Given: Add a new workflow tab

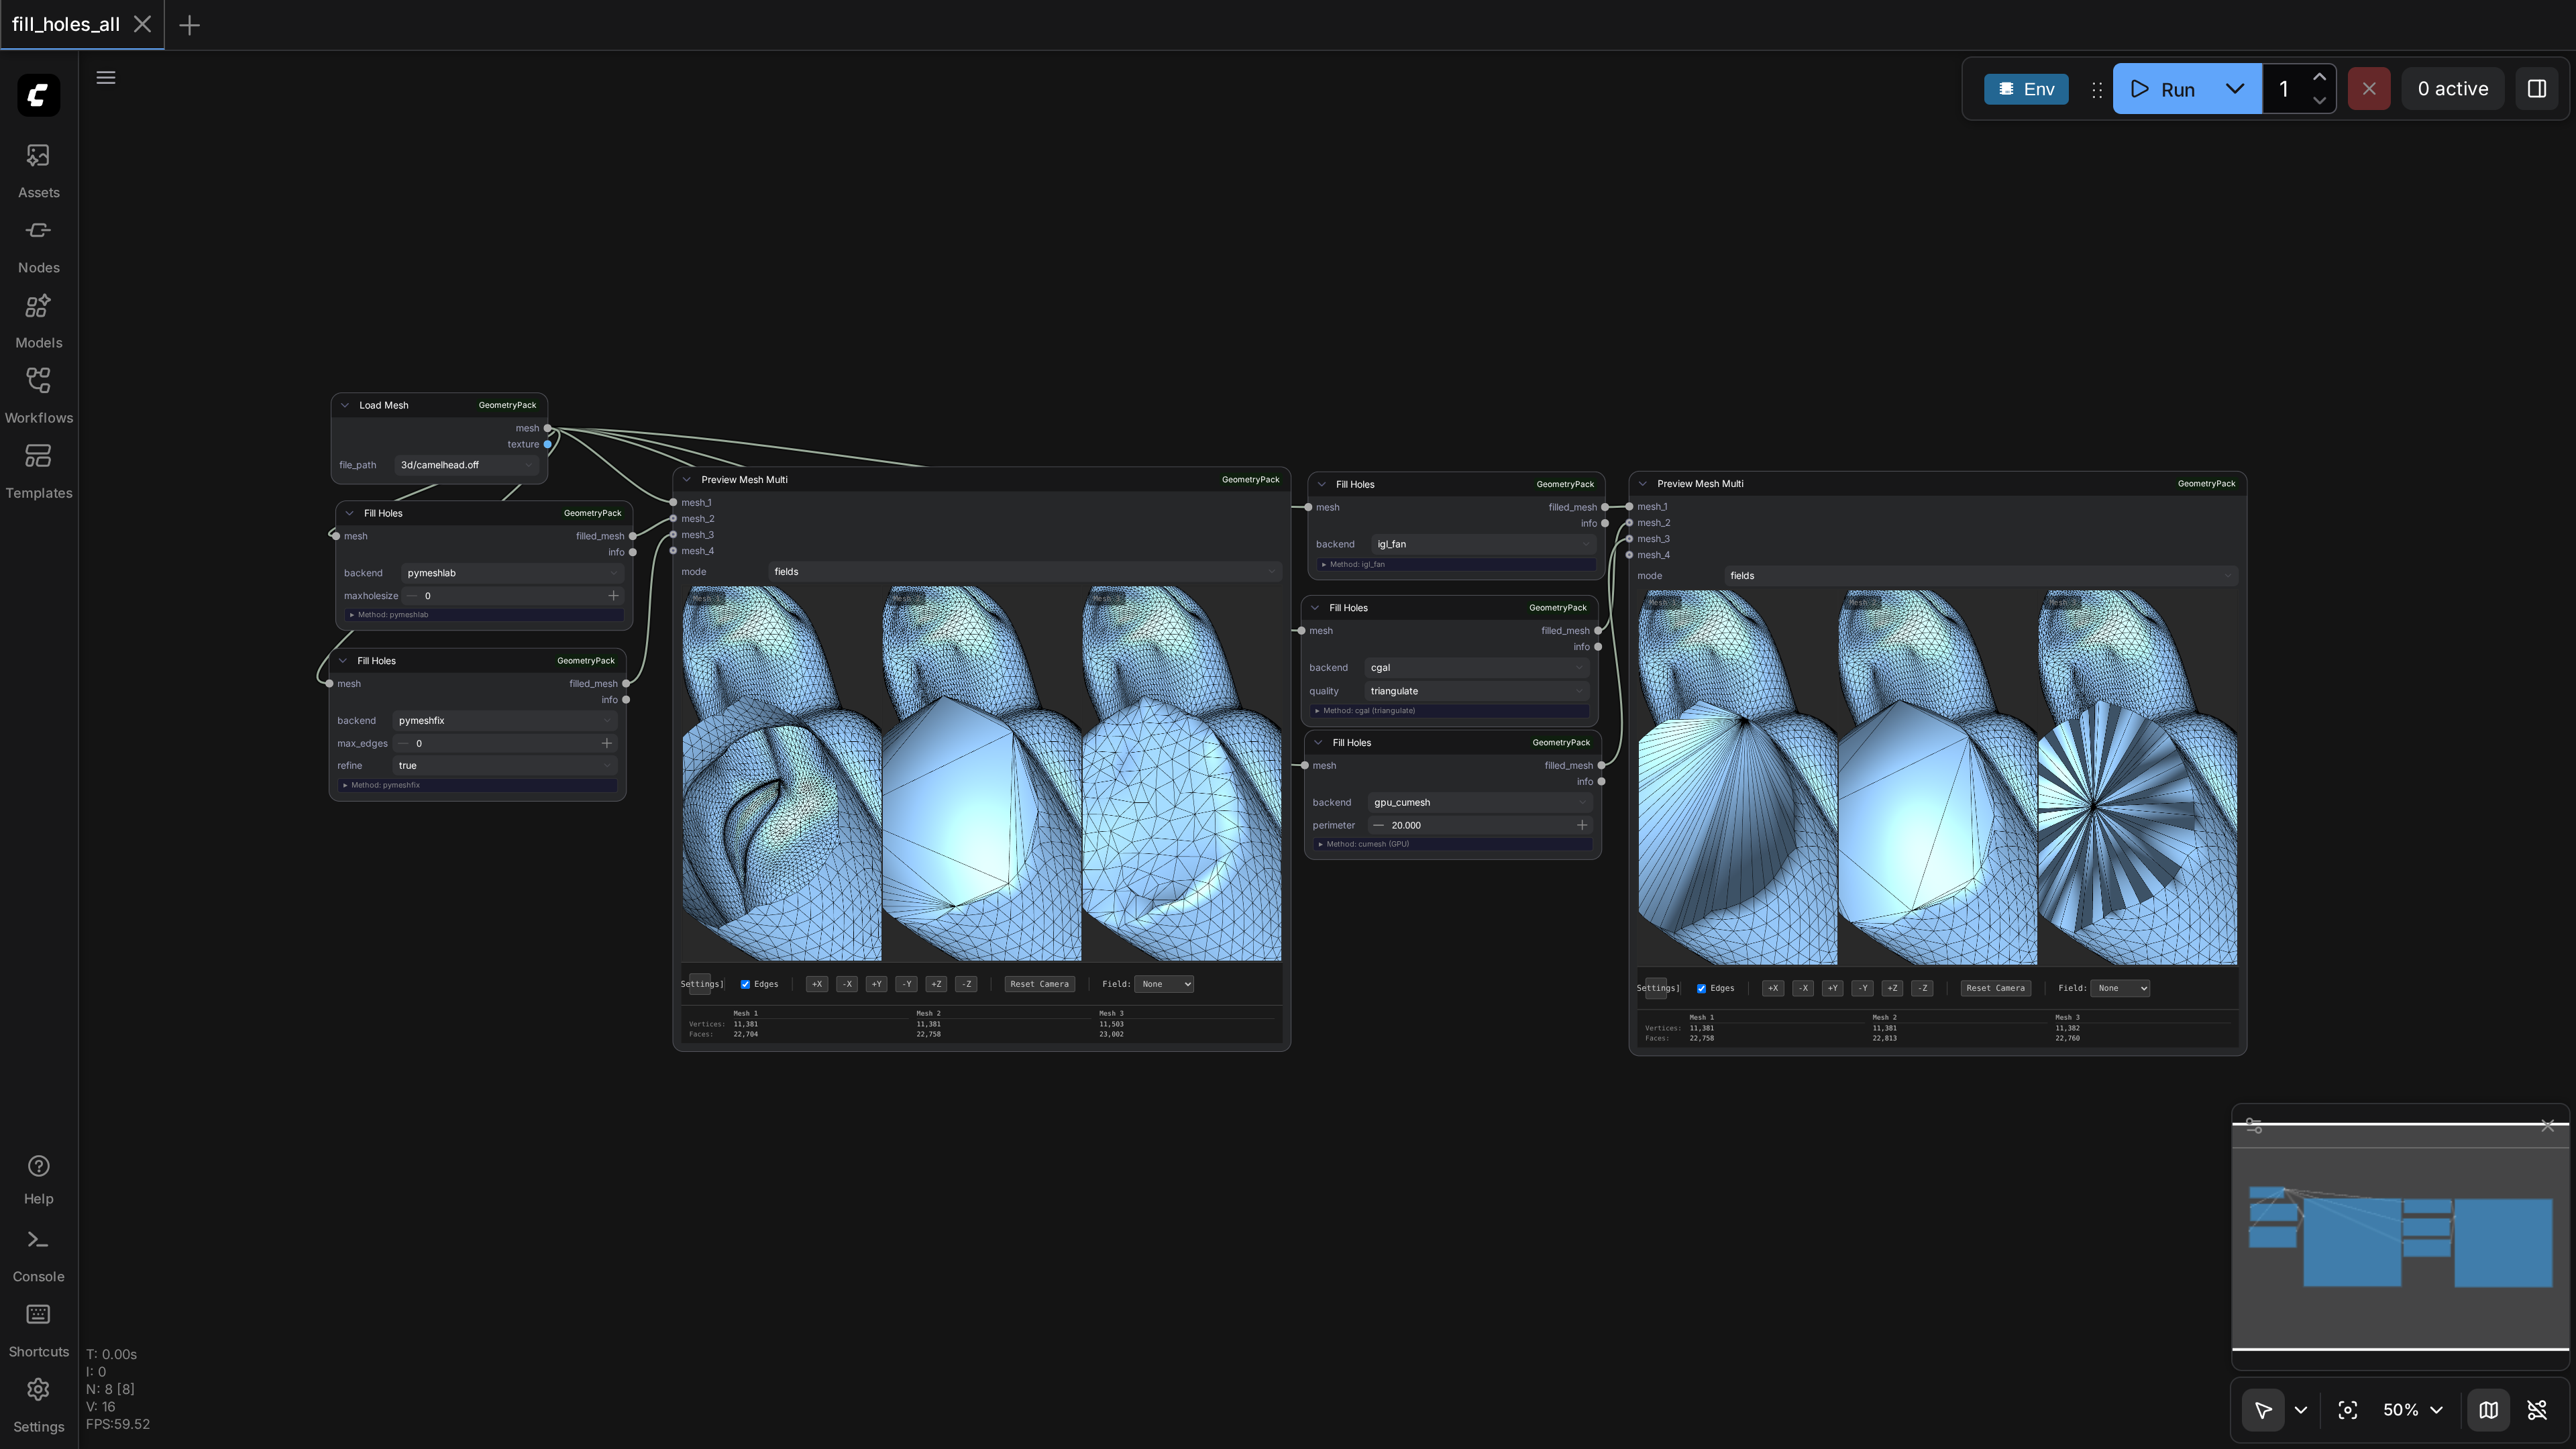Looking at the screenshot, I should tap(189, 25).
